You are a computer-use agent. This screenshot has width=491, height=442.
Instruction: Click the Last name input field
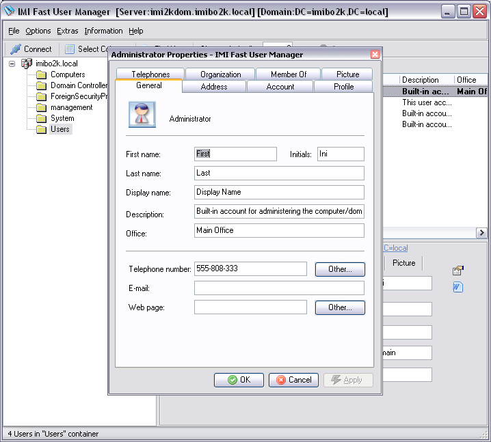pos(279,173)
